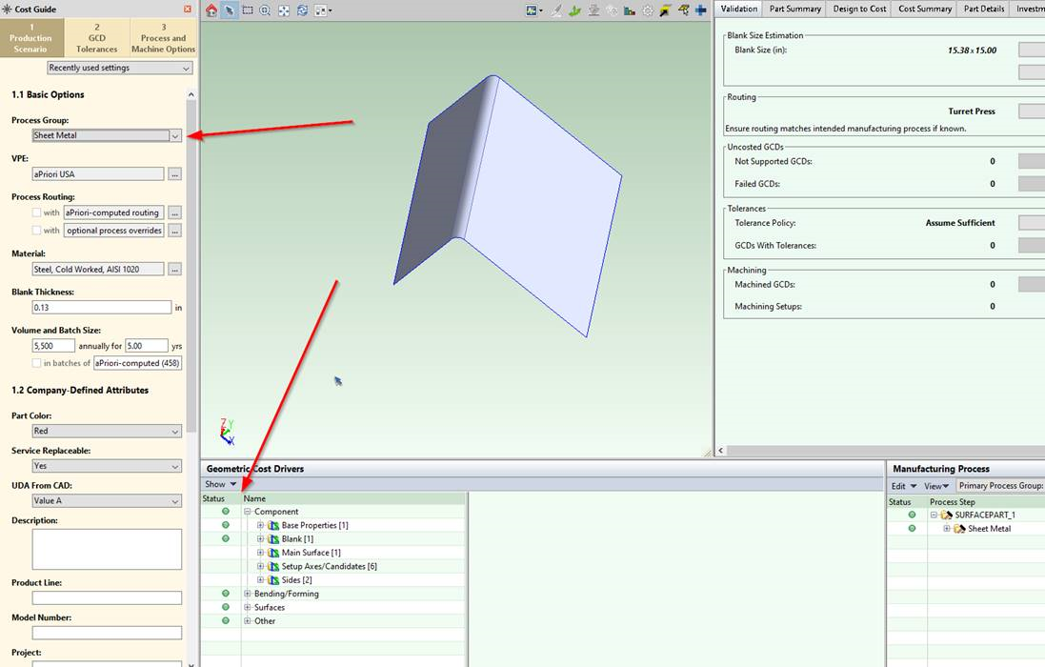
Task: Click the zoom magnifier icon
Action: (x=266, y=10)
